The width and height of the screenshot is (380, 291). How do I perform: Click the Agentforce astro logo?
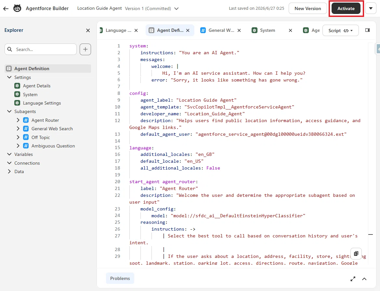click(17, 8)
